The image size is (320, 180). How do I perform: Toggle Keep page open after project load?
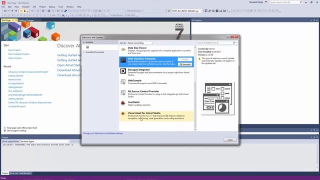tap(4, 128)
